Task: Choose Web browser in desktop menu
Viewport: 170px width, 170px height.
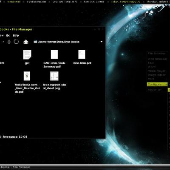Action: tap(157, 59)
